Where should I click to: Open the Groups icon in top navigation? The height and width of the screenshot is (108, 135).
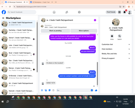pos(79,12)
